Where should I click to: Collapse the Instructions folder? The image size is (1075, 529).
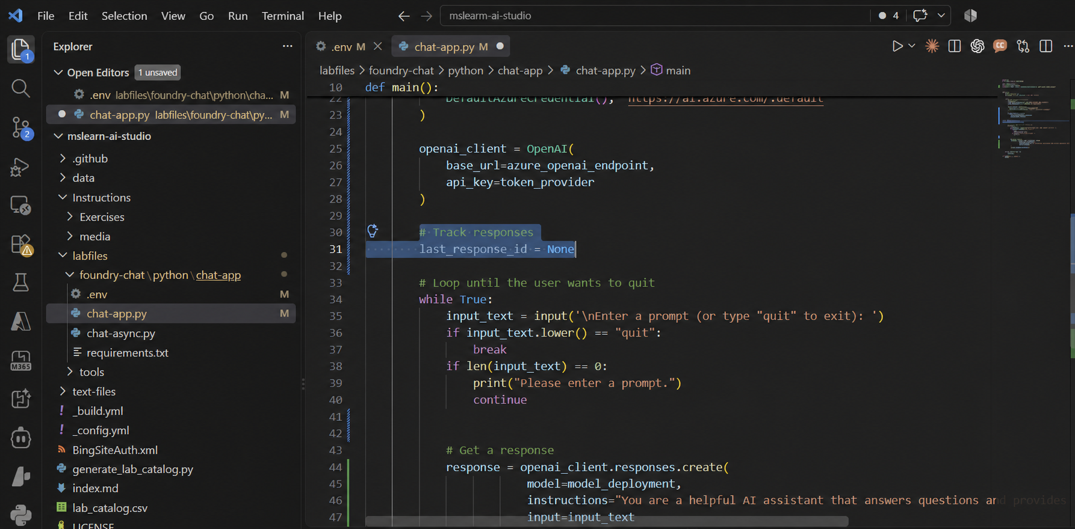[63, 198]
